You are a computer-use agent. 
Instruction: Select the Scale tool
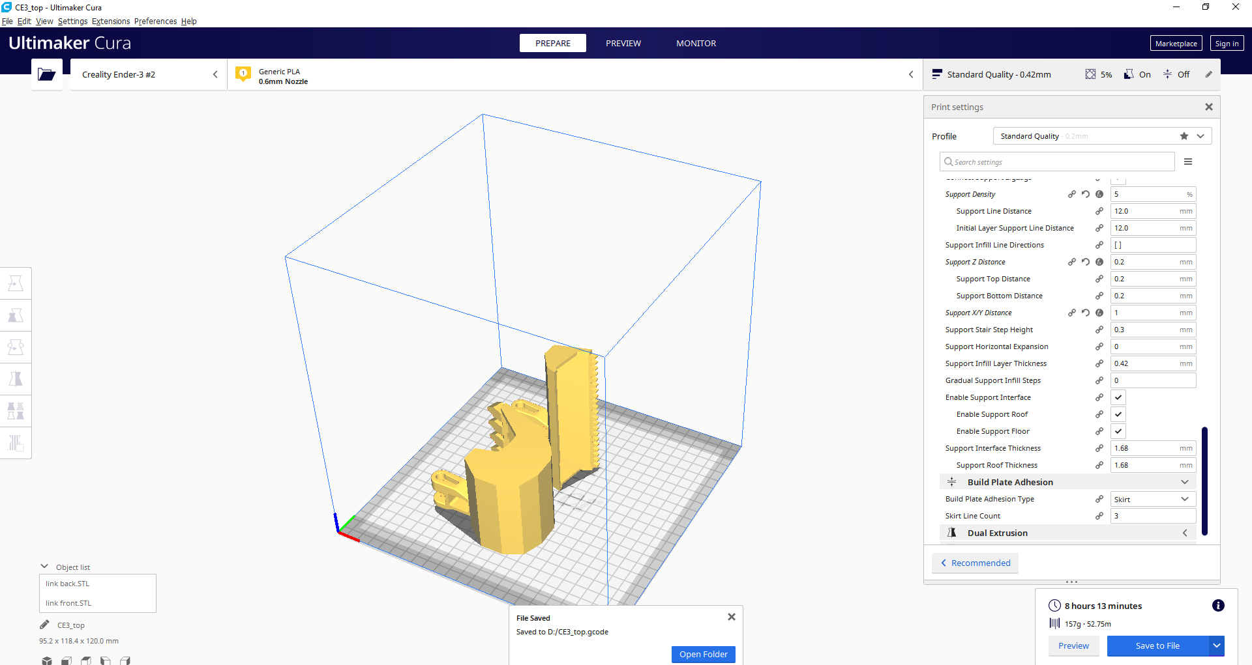point(16,315)
